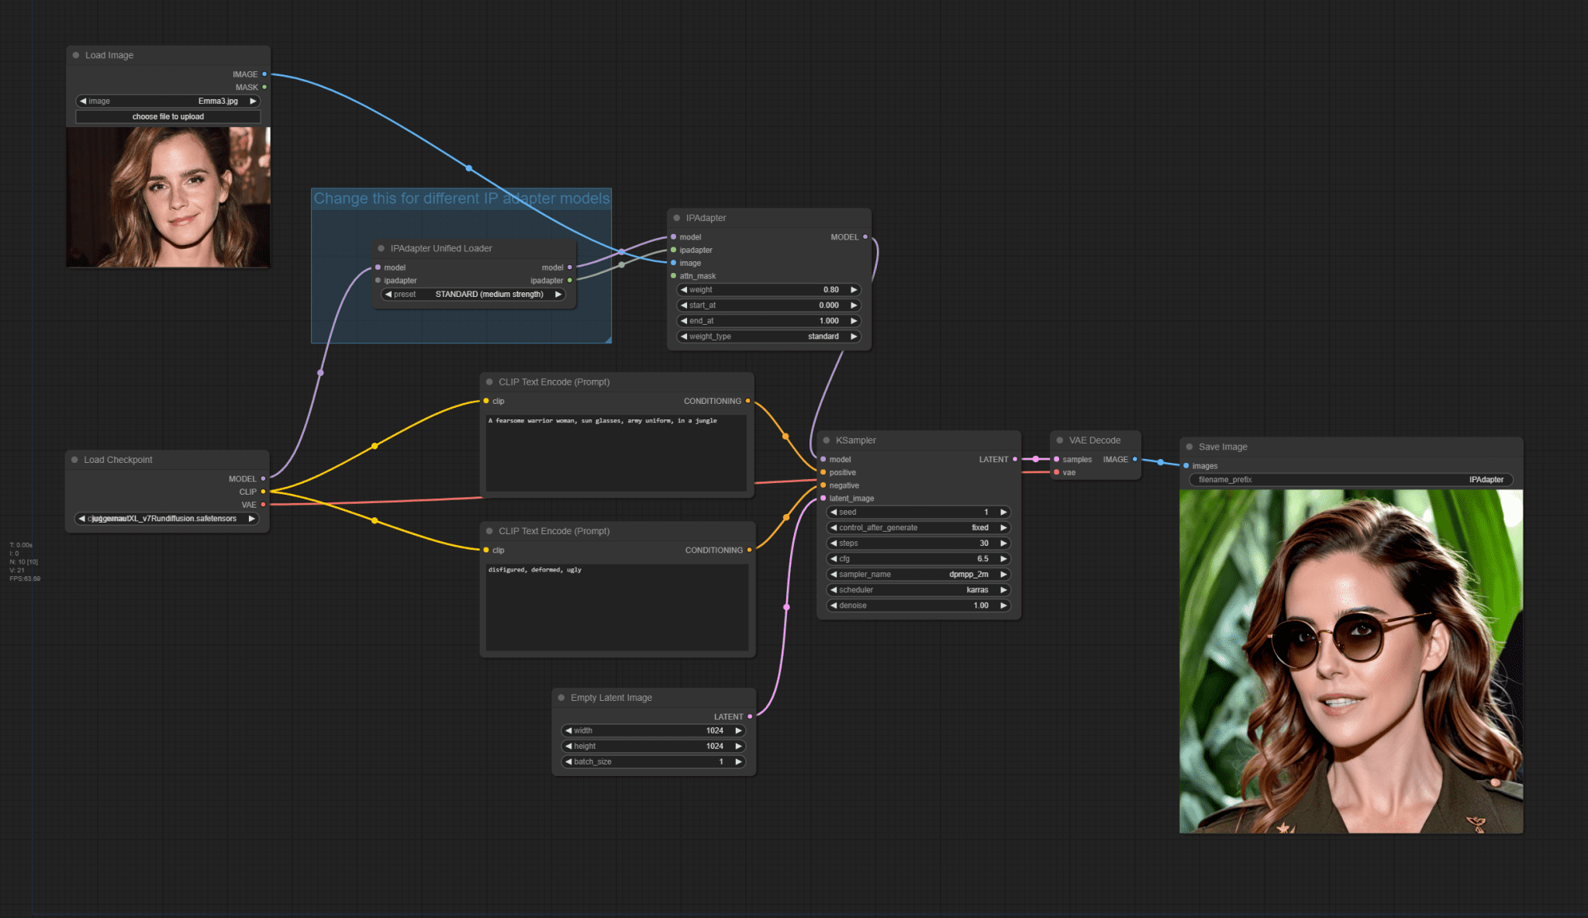The image size is (1588, 918).
Task: Toggle collapse on the VAE Decode node
Action: click(x=1060, y=440)
